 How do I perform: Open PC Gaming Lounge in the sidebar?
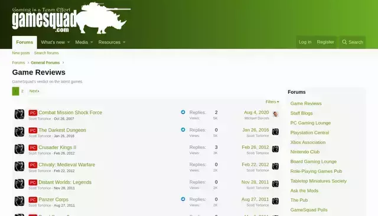tap(310, 123)
